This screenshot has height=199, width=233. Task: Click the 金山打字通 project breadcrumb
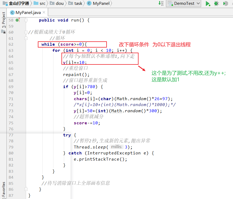coord(16,3)
